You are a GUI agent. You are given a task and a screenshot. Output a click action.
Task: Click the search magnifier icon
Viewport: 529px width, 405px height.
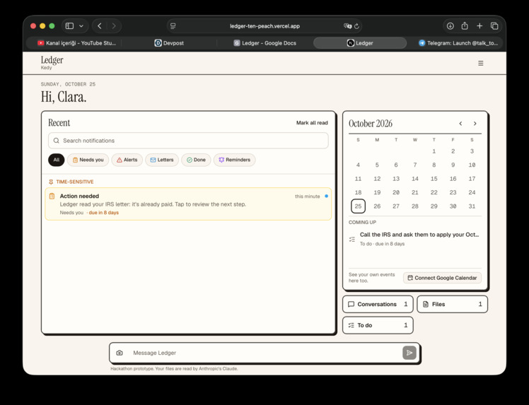coord(57,141)
